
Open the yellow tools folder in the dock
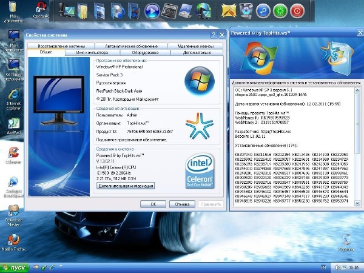(x=229, y=11)
